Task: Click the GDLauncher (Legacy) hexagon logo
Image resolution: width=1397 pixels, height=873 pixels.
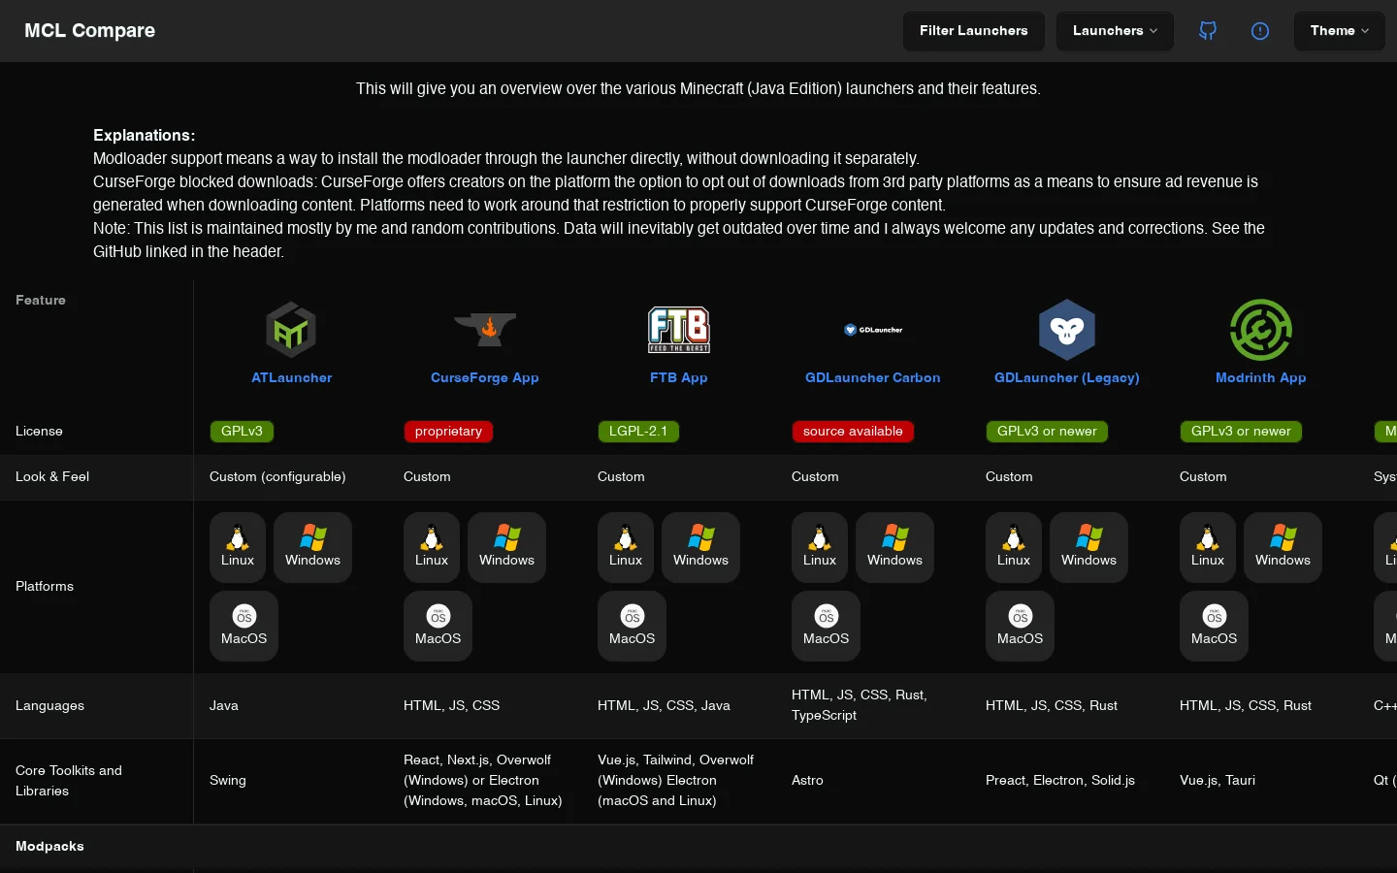Action: point(1067,330)
